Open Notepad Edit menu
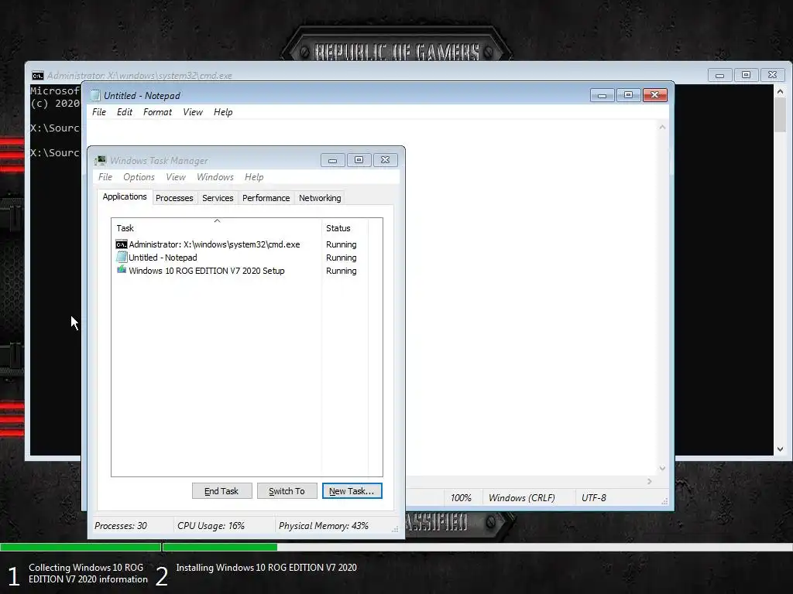The height and width of the screenshot is (594, 793). point(125,112)
